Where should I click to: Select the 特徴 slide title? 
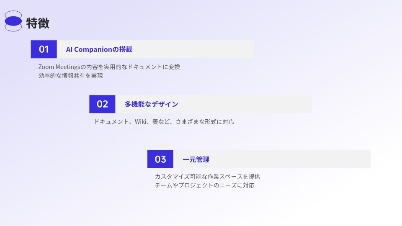(38, 23)
